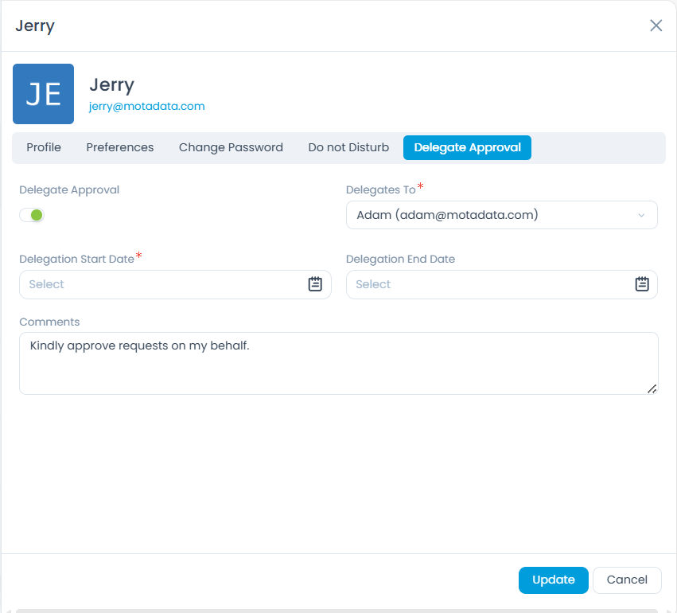This screenshot has width=677, height=613.
Task: Click the active Delegate Approval tab
Action: point(467,147)
